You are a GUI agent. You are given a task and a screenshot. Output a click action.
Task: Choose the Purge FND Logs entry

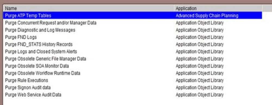tap(21, 37)
